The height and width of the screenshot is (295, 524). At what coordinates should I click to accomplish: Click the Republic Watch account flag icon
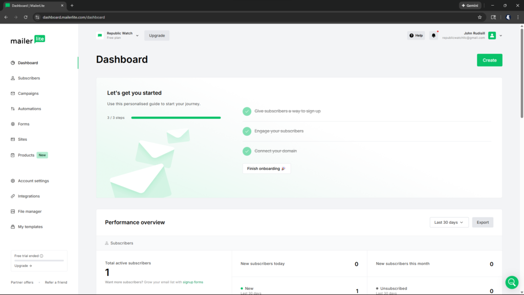[100, 35]
